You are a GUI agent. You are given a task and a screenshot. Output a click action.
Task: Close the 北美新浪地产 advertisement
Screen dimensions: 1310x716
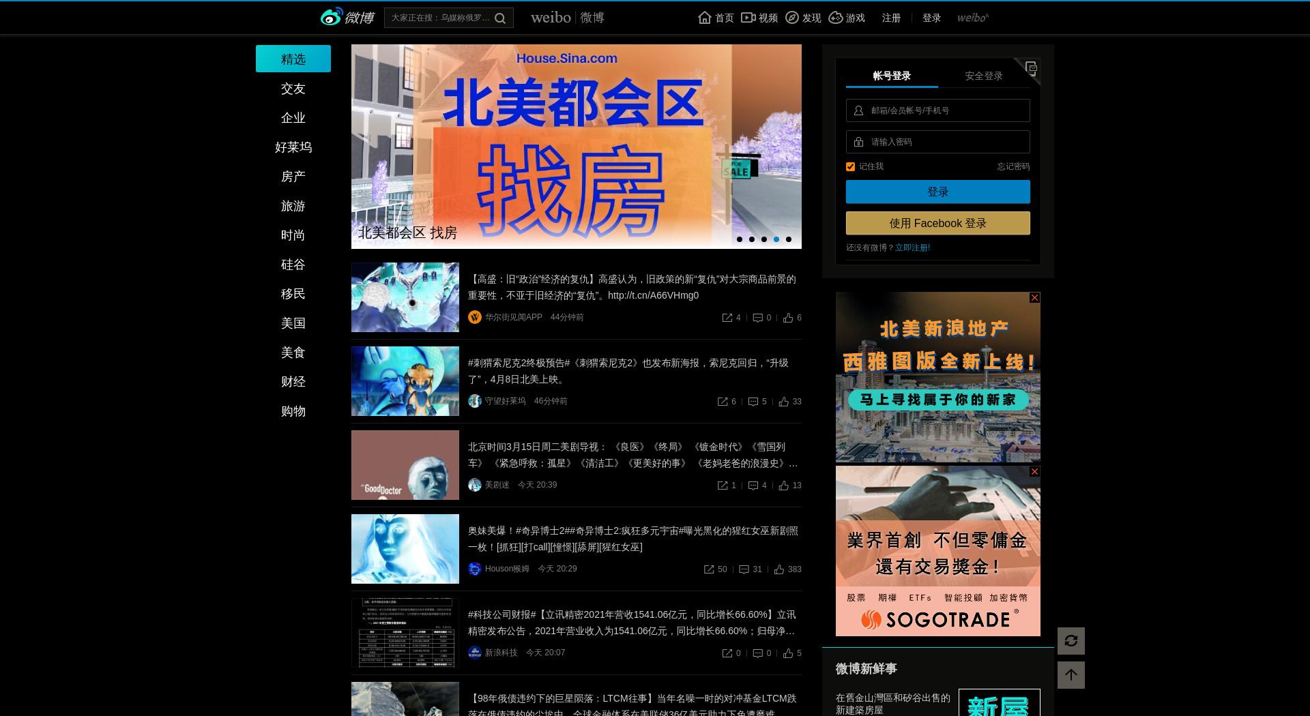[1034, 298]
